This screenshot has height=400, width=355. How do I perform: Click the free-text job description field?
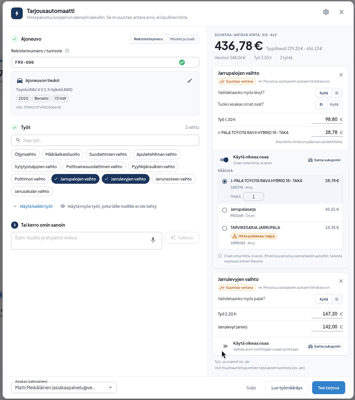(86, 241)
